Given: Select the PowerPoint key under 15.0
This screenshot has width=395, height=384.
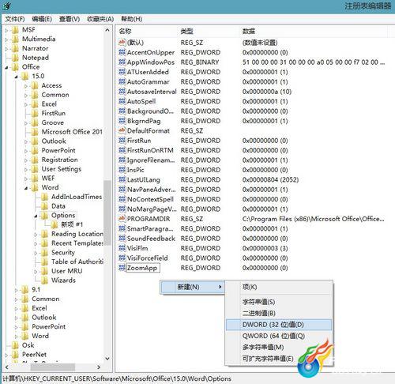Looking at the screenshot, I should pyautogui.click(x=58, y=150).
